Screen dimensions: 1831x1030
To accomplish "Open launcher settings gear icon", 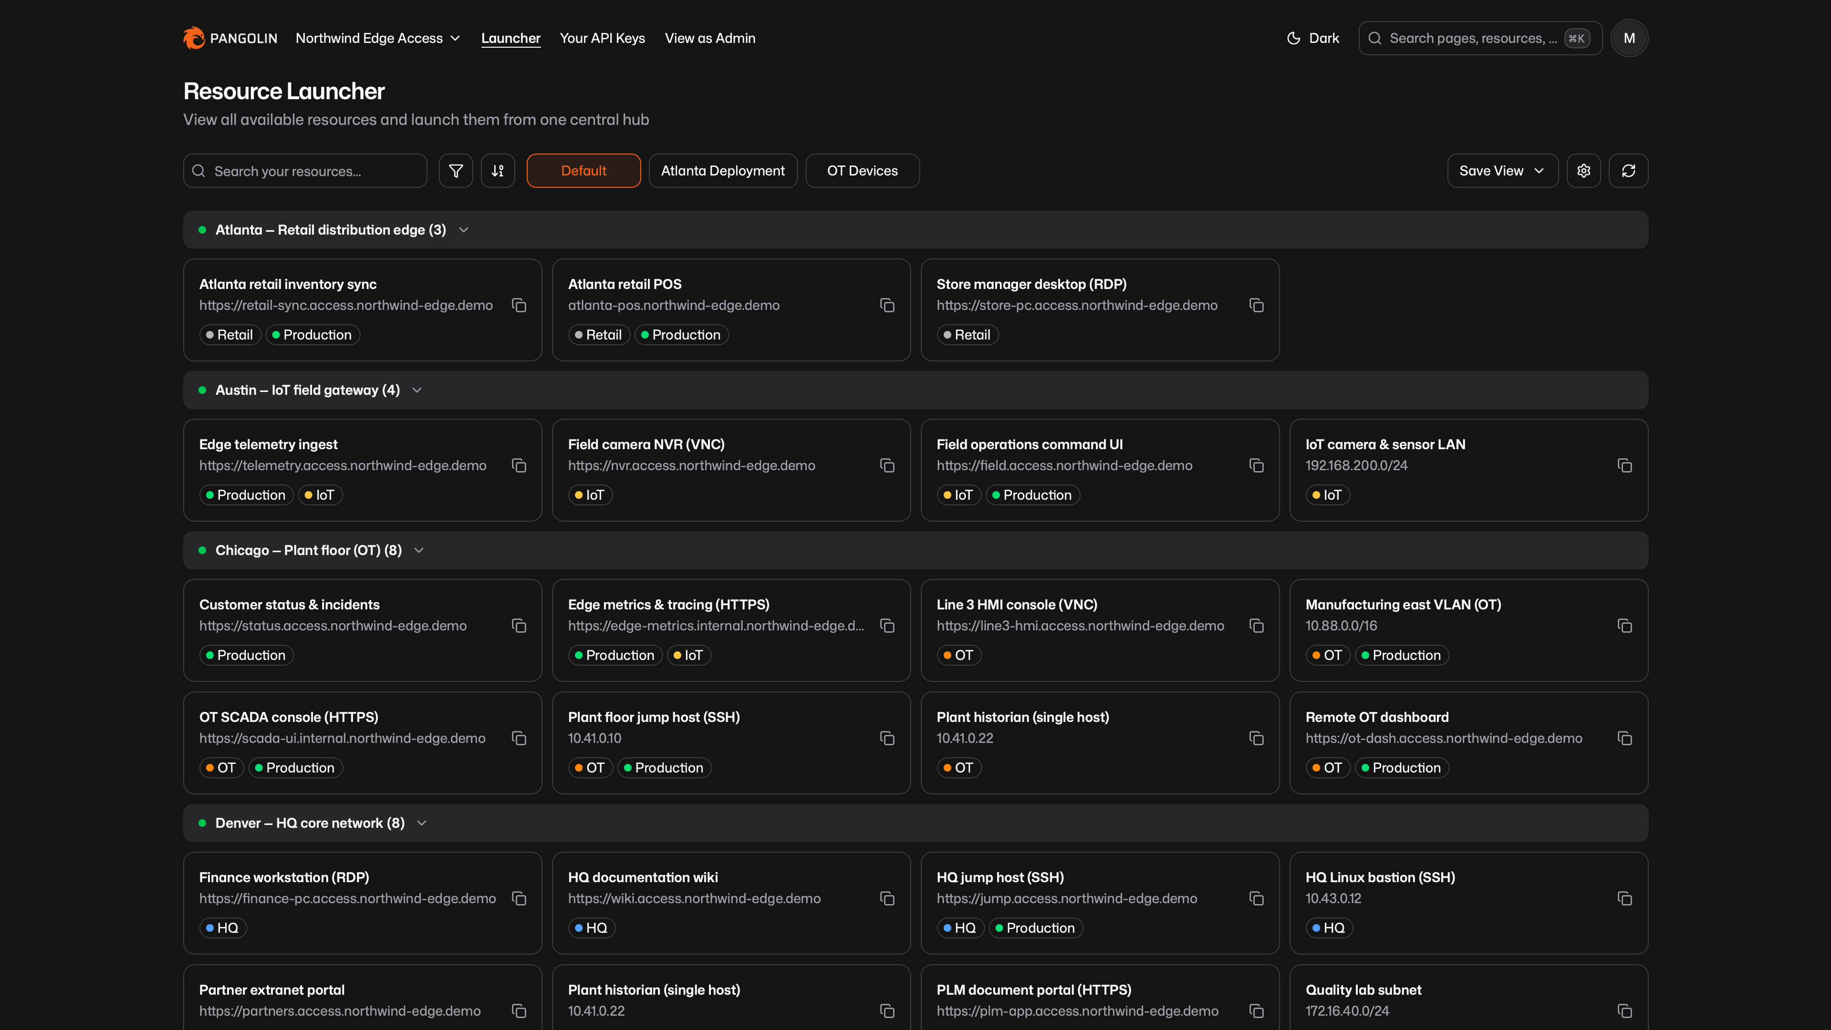I will (x=1584, y=171).
